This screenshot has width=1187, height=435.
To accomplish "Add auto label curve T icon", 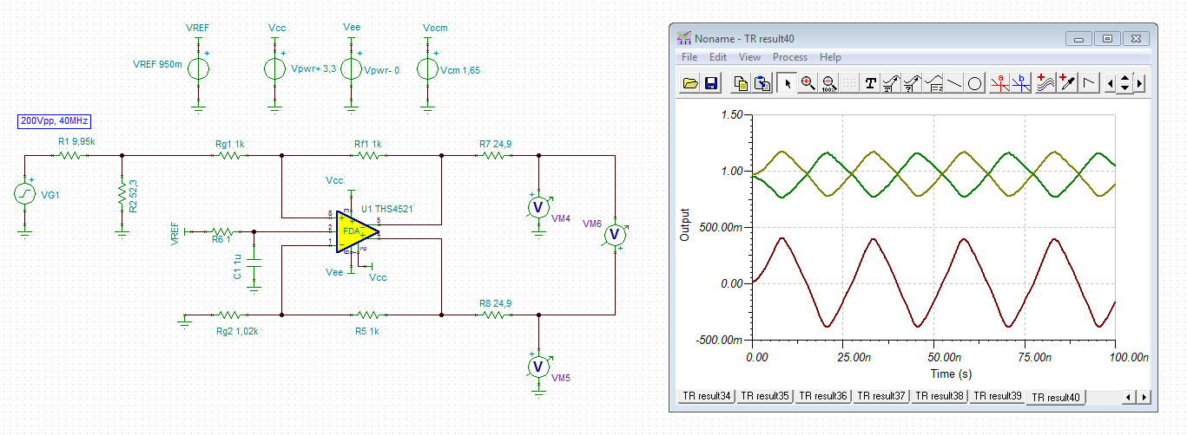I will pyautogui.click(x=891, y=83).
